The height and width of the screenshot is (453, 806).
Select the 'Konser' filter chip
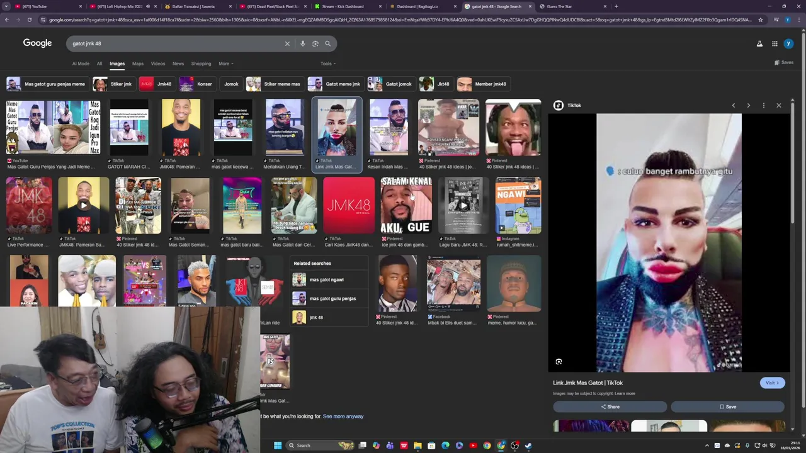tap(197, 84)
